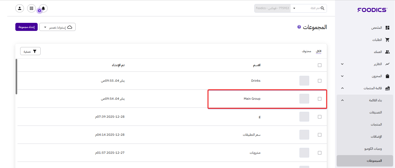Expand the التقارير sidebar section
The image size is (395, 168).
coord(342,64)
